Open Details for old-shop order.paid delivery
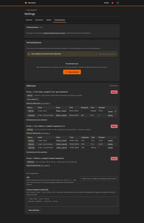144x223 pixels. click(x=110, y=112)
